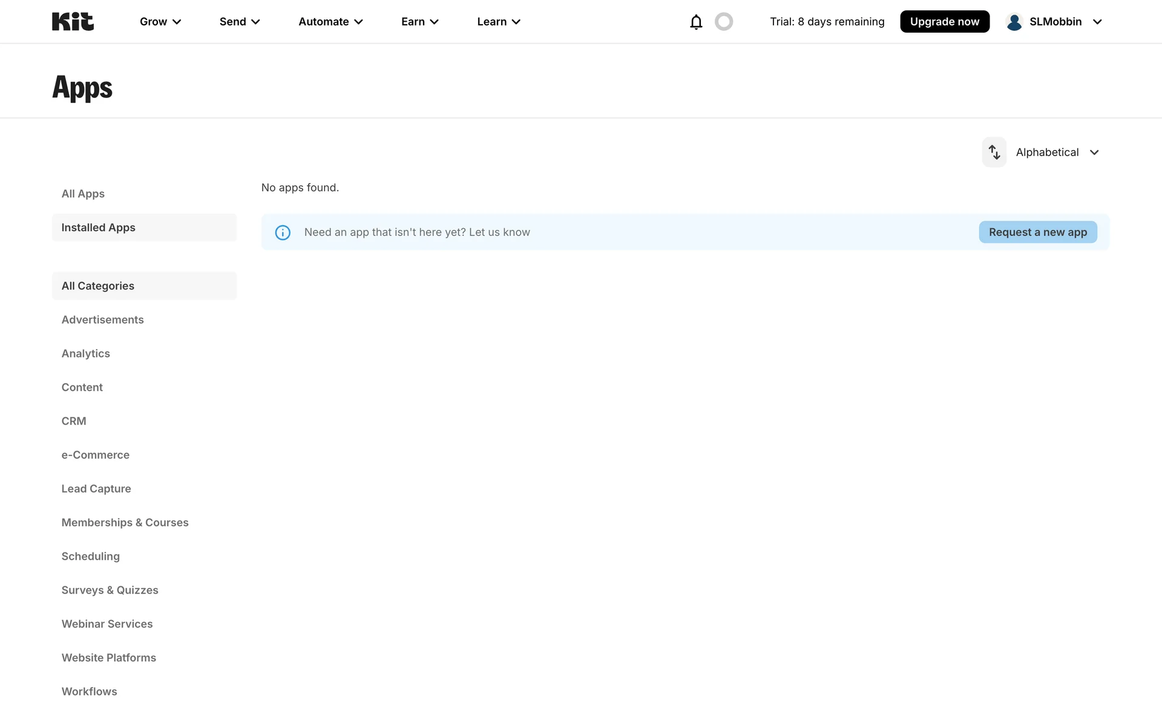The width and height of the screenshot is (1162, 726).
Task: Open the Alphabetical sort dropdown
Action: pyautogui.click(x=1057, y=152)
